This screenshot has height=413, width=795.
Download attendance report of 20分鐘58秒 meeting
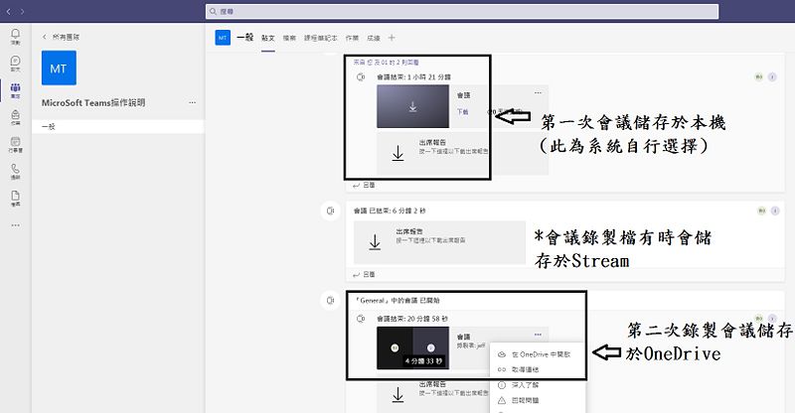click(x=398, y=395)
